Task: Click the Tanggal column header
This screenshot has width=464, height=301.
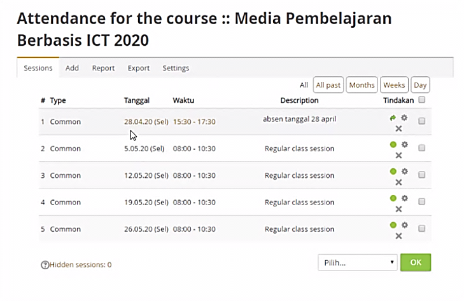Action: (137, 100)
